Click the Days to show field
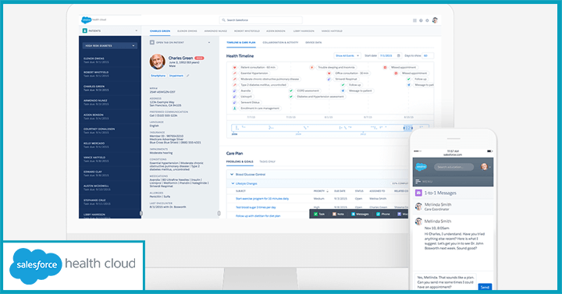This screenshot has height=294, width=562. [x=428, y=56]
